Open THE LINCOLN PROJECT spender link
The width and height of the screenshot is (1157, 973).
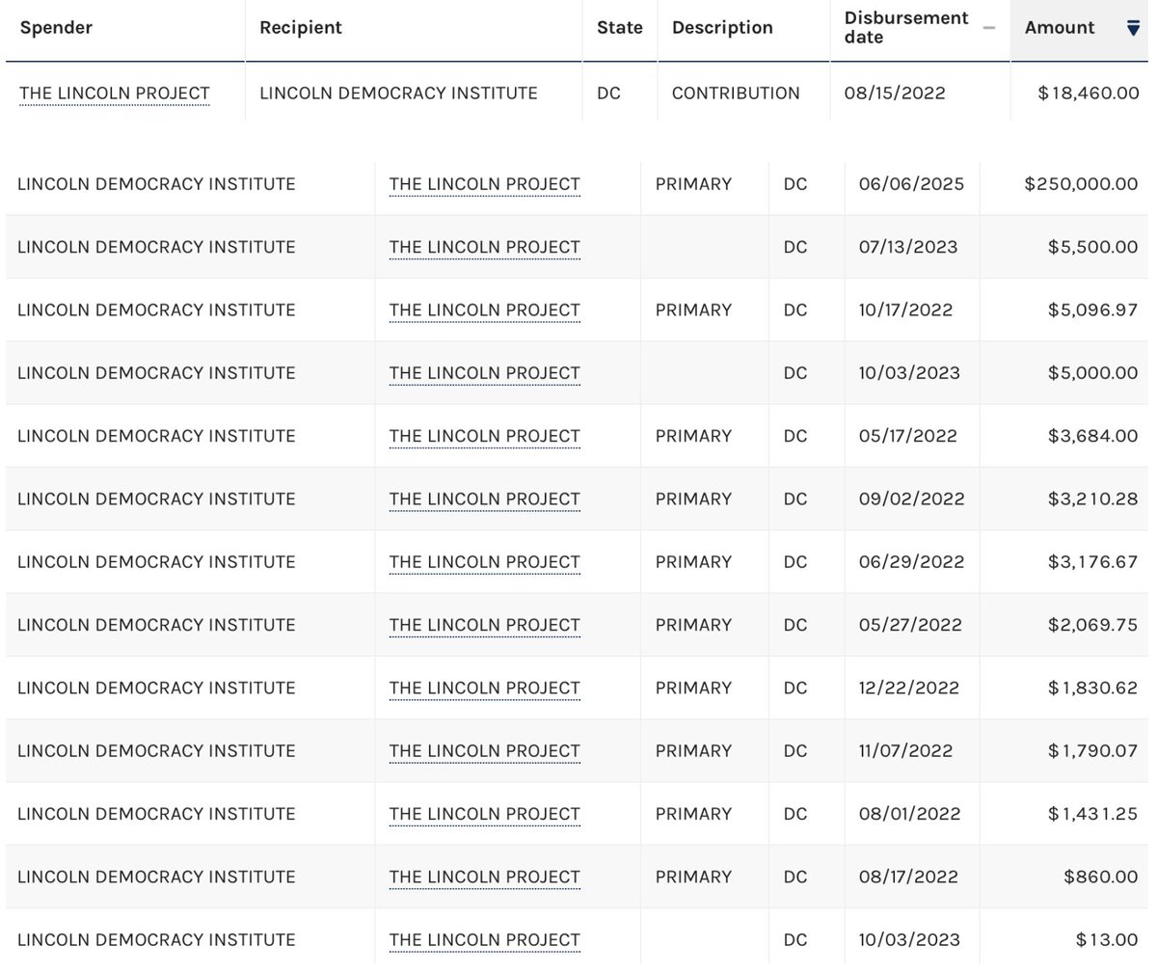(x=114, y=93)
